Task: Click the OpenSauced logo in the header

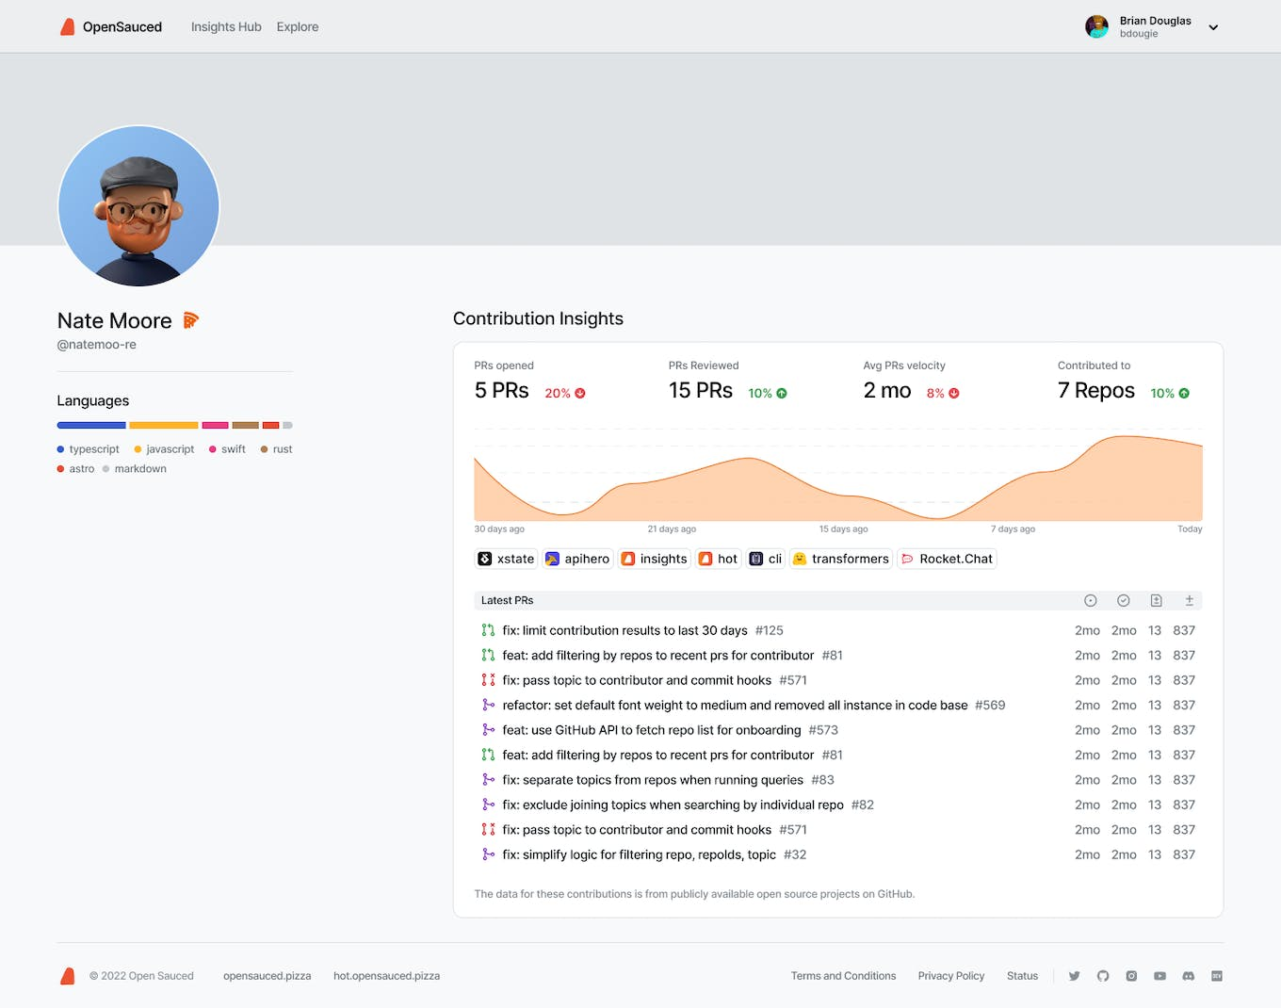Action: point(110,26)
